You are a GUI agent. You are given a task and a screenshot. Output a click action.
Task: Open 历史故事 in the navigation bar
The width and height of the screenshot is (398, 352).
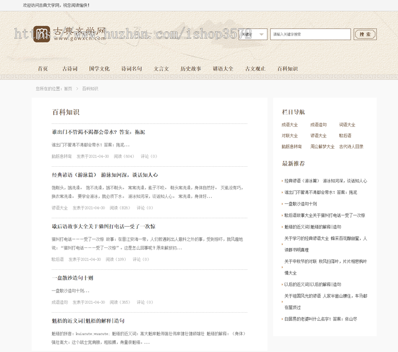[191, 68]
